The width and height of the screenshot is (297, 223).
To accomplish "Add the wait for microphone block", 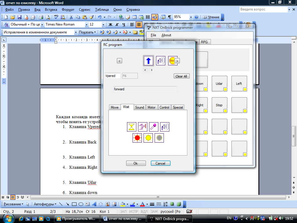I will (x=154, y=127).
